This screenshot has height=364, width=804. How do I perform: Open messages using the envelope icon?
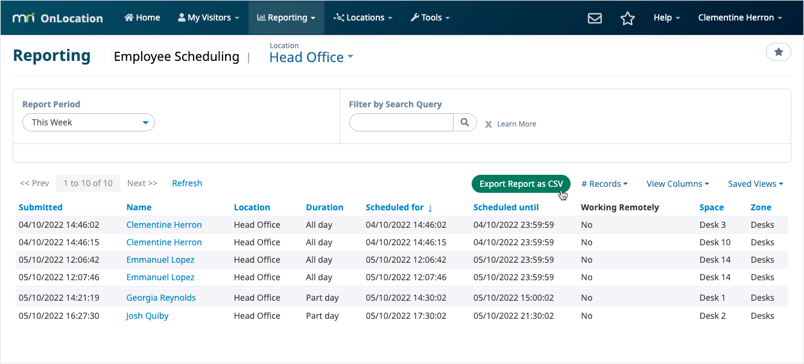coord(595,18)
